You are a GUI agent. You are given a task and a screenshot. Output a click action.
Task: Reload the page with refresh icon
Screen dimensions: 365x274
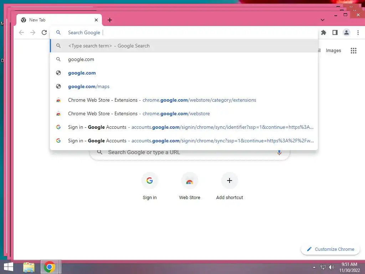pos(44,32)
